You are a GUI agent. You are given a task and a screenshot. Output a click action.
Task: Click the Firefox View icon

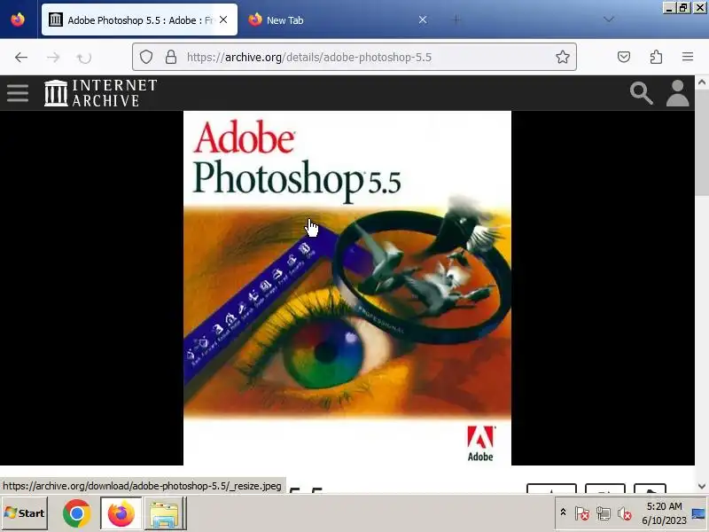18,20
